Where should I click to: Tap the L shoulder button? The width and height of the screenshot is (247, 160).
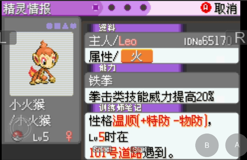point(8,37)
